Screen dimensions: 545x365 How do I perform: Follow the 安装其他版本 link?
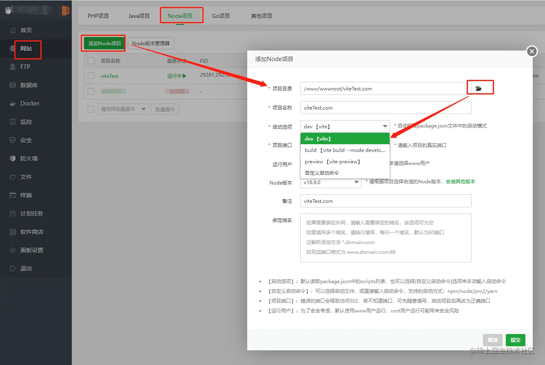pos(460,182)
